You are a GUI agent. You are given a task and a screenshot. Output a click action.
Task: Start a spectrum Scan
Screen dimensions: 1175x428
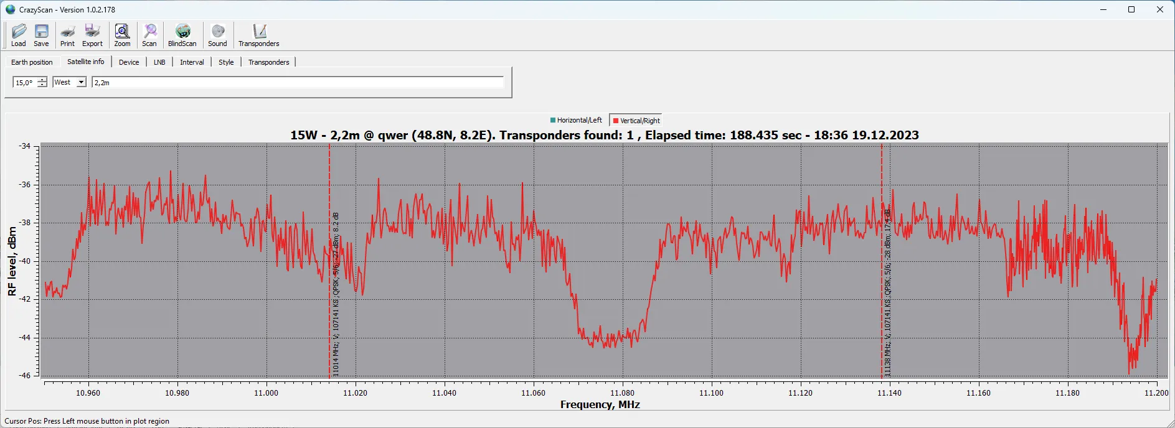(x=149, y=35)
